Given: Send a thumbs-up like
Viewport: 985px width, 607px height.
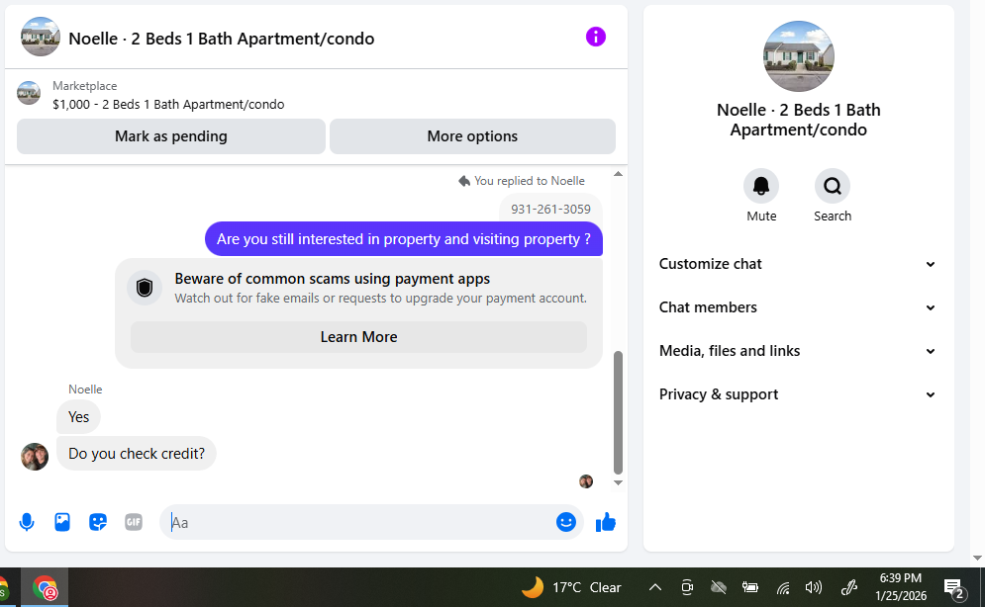Looking at the screenshot, I should (606, 522).
